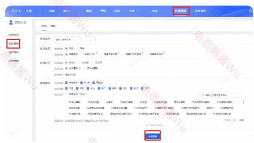Toggle the 流量 topic checkbox

(x=66, y=88)
